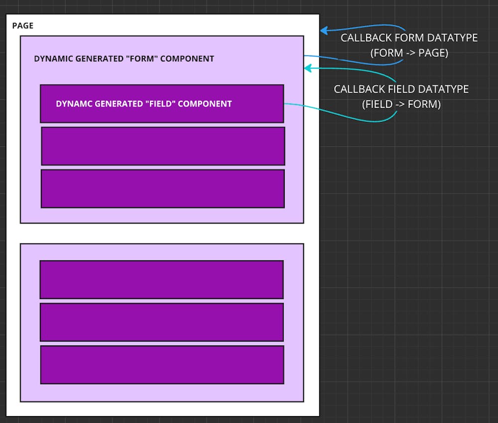The image size is (498, 423).
Task: Click the 'DYNAMC GENERATED "FIELD" COMPONENT' label
Action: click(144, 104)
